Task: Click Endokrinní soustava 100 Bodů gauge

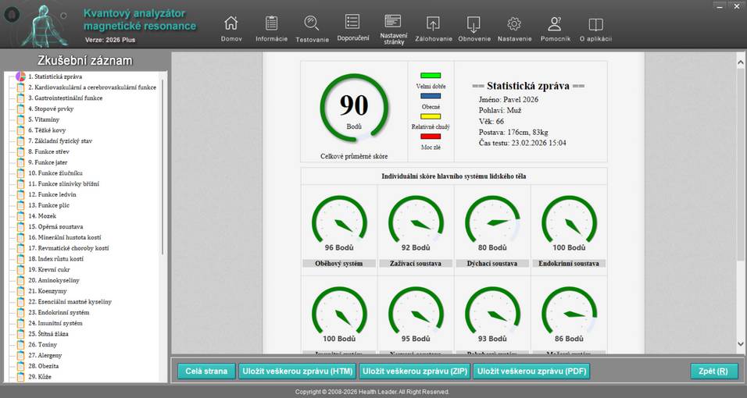Action: click(x=569, y=223)
